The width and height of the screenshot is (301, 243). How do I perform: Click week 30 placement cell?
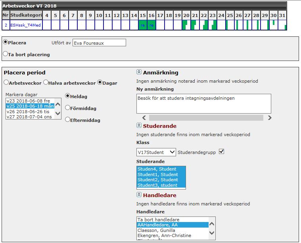click(x=274, y=25)
